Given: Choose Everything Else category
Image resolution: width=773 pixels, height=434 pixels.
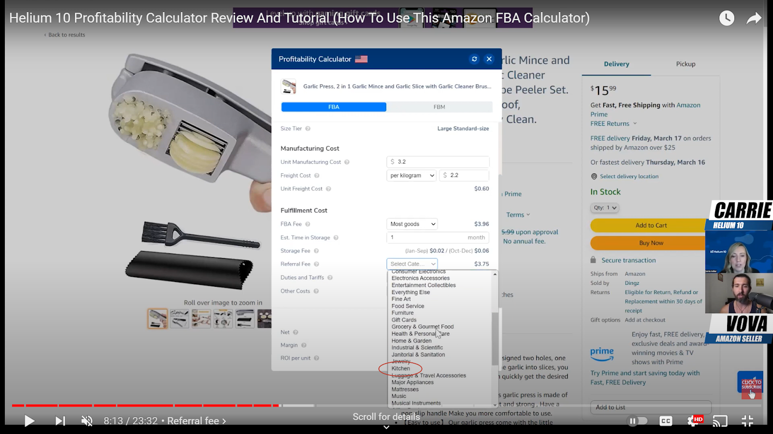Looking at the screenshot, I should 411,292.
